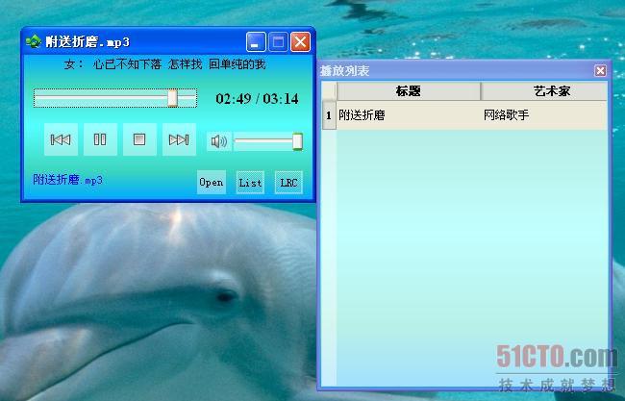Pause the current song
Viewport: 625px width, 401px height.
[100, 139]
